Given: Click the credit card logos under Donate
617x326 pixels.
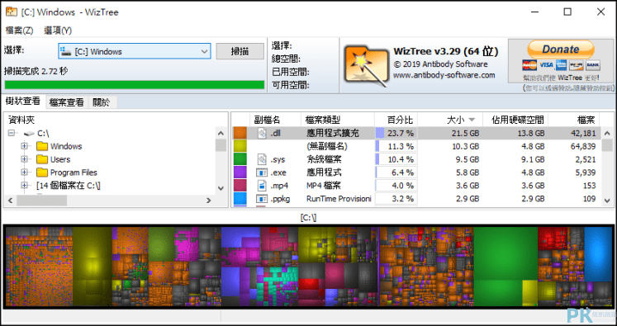Looking at the screenshot, I should pos(561,65).
